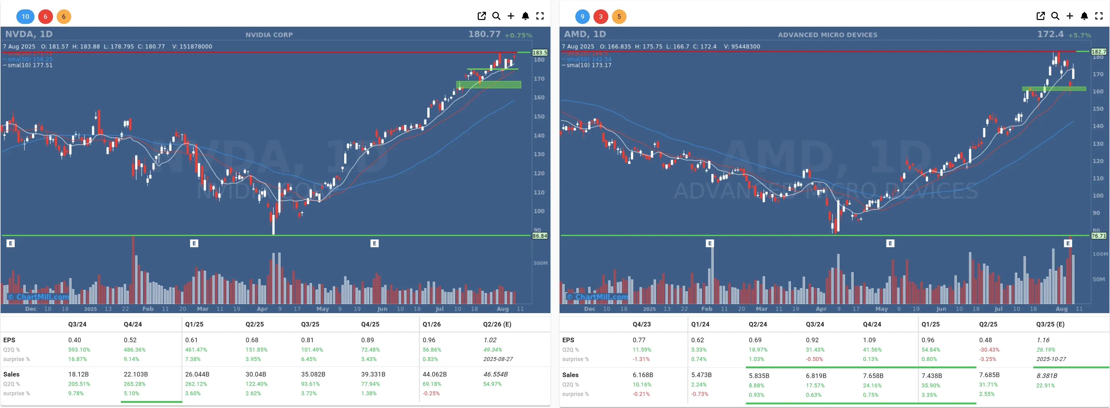This screenshot has width=1110, height=408.
Task: Click NVDA EPS Q2Q growth 593.10%
Action: coord(79,350)
